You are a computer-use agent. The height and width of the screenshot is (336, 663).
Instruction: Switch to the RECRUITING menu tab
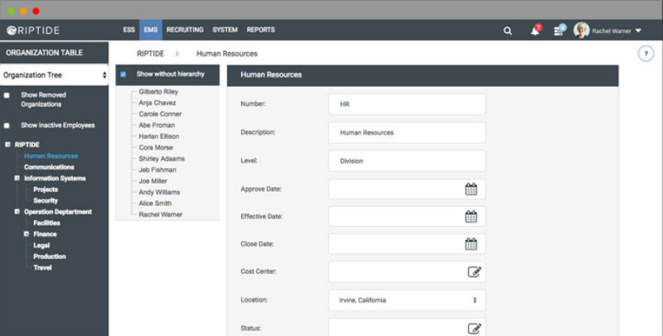pyautogui.click(x=185, y=30)
